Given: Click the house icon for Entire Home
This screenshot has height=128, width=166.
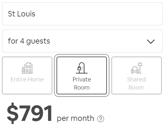Looking at the screenshot, I should (x=27, y=68).
